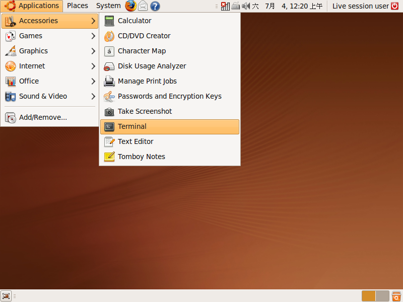This screenshot has width=403, height=302.
Task: Click the CD/DVD Creator disc icon
Action: click(x=109, y=36)
